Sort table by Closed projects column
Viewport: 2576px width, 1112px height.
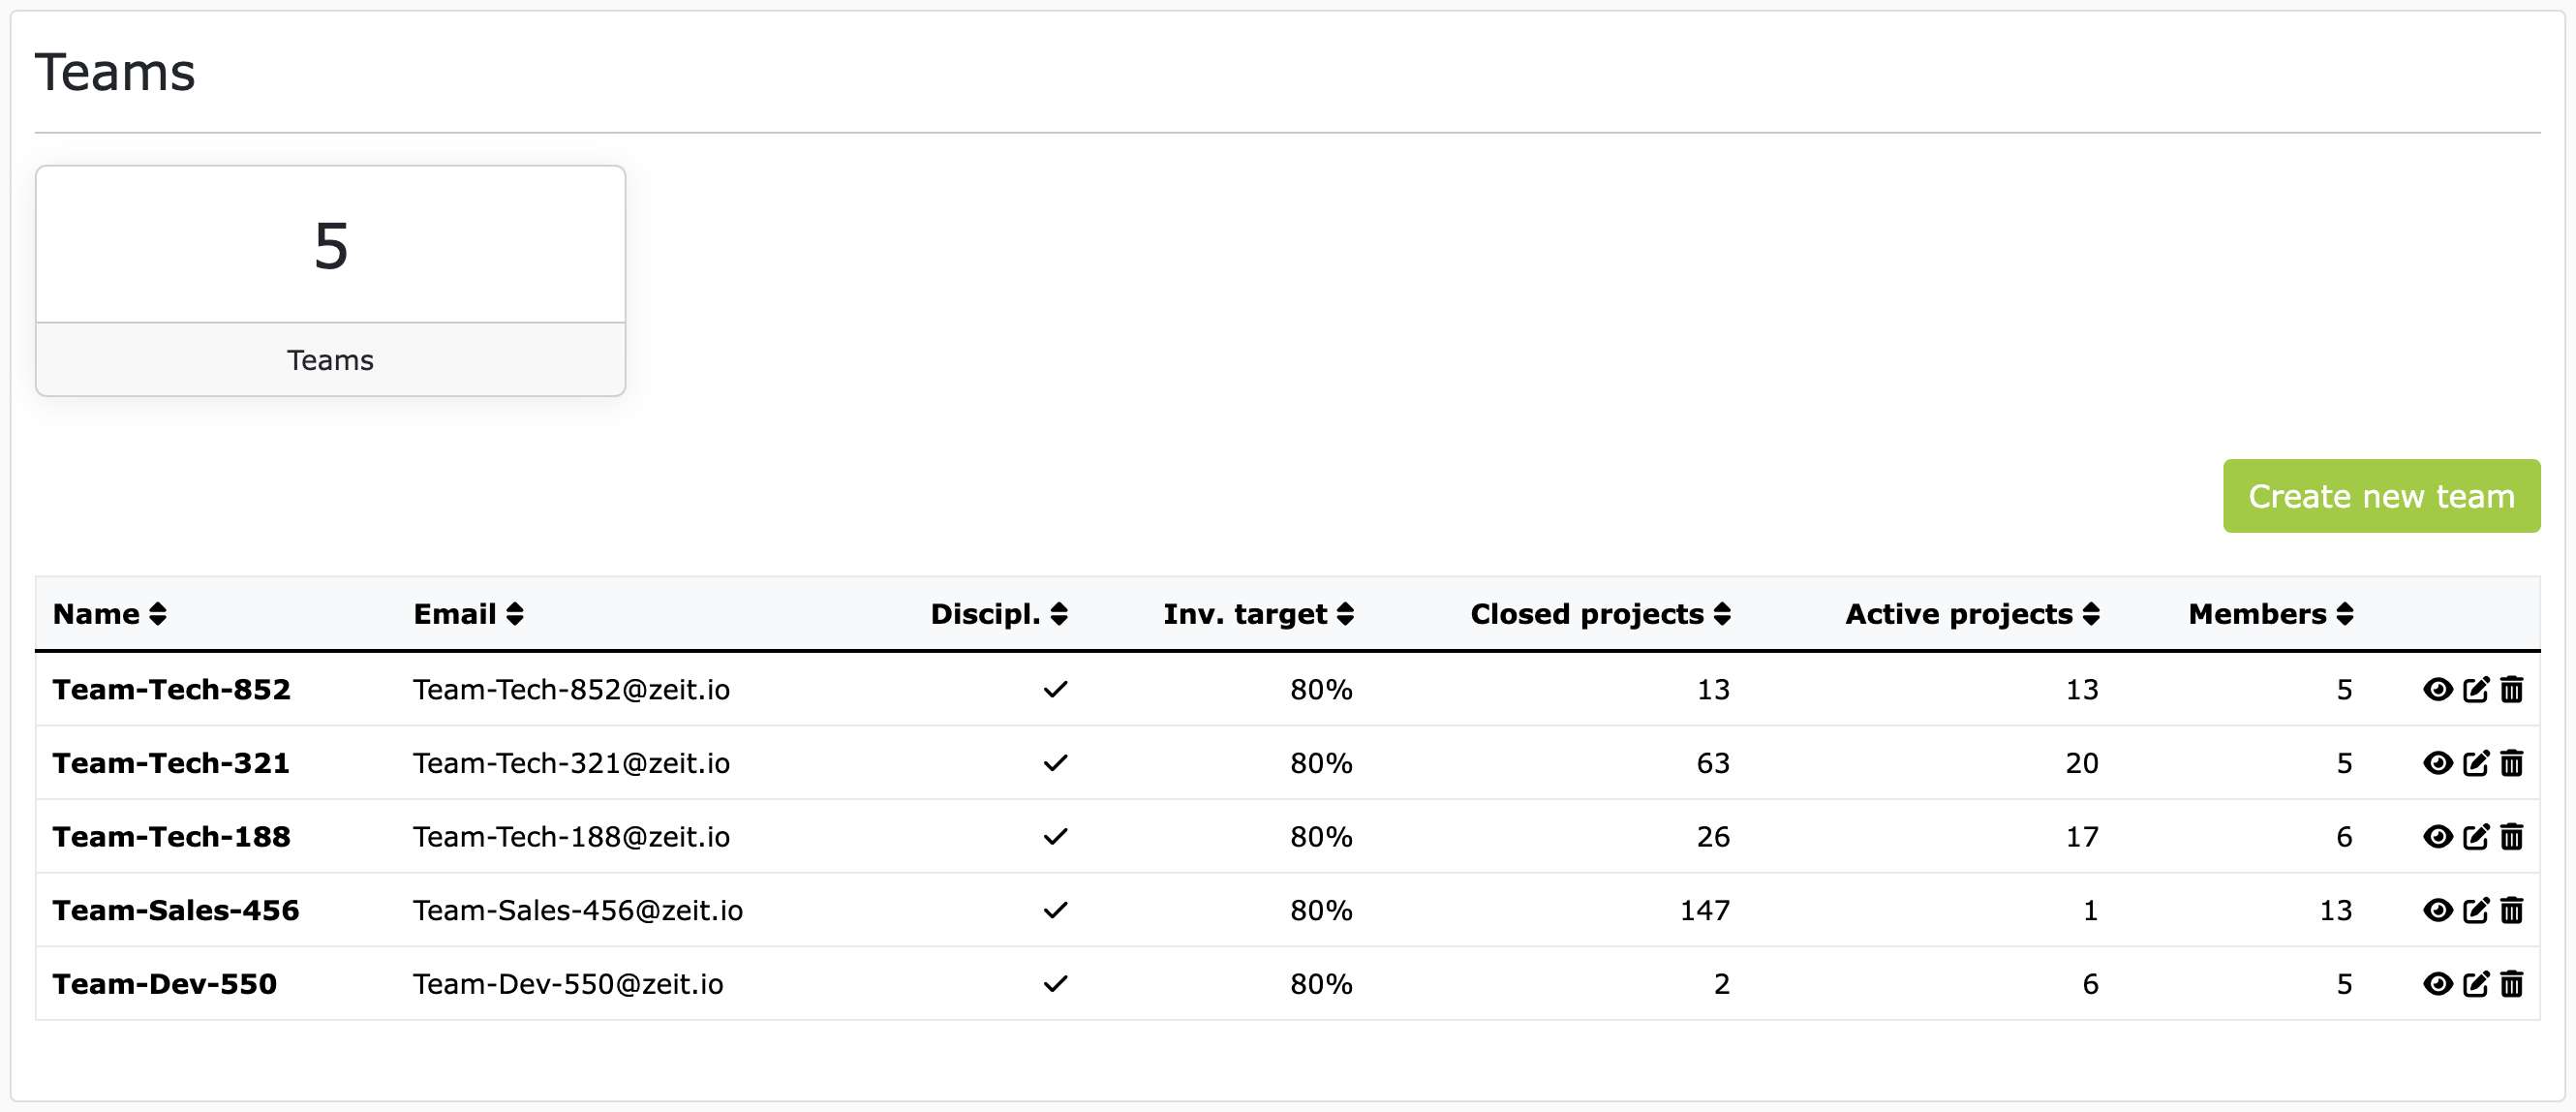coord(1599,614)
